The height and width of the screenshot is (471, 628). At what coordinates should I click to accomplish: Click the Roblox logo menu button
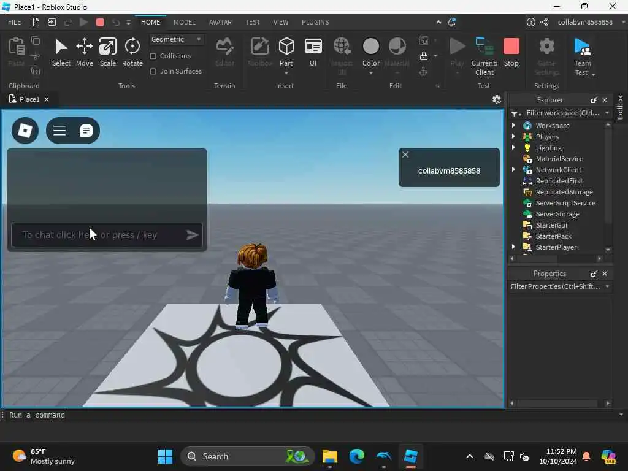(x=25, y=131)
